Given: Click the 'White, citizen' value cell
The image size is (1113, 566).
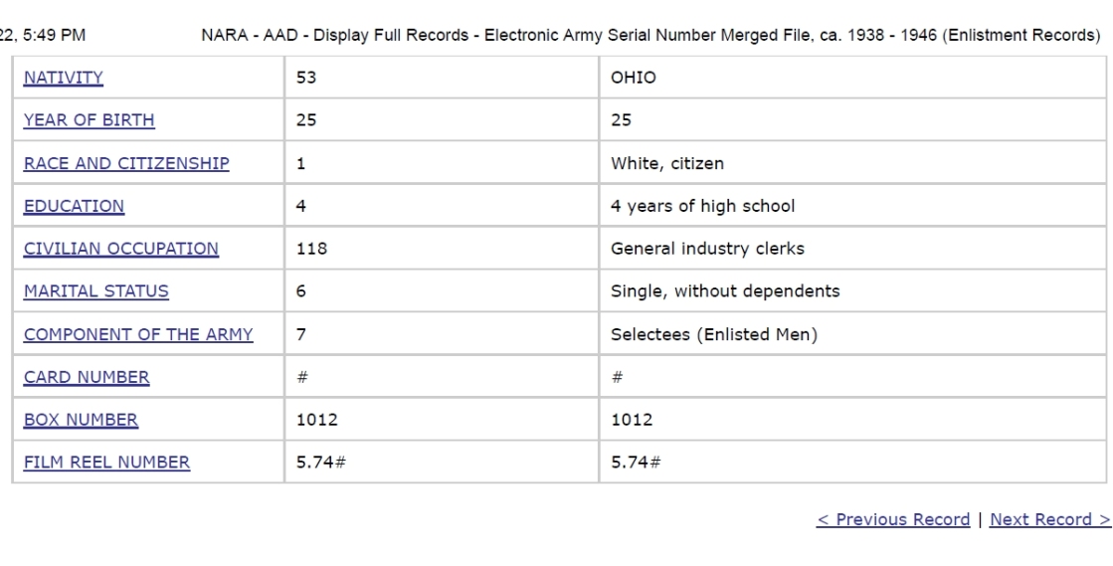Looking at the screenshot, I should (852, 163).
